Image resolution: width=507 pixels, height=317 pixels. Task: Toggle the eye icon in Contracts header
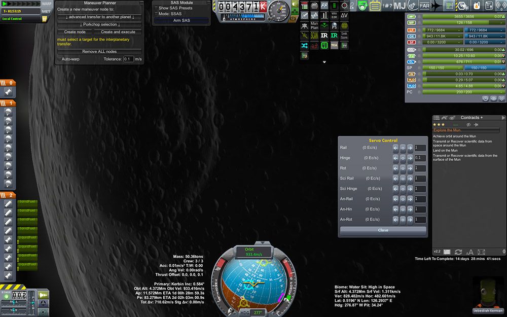(452, 118)
